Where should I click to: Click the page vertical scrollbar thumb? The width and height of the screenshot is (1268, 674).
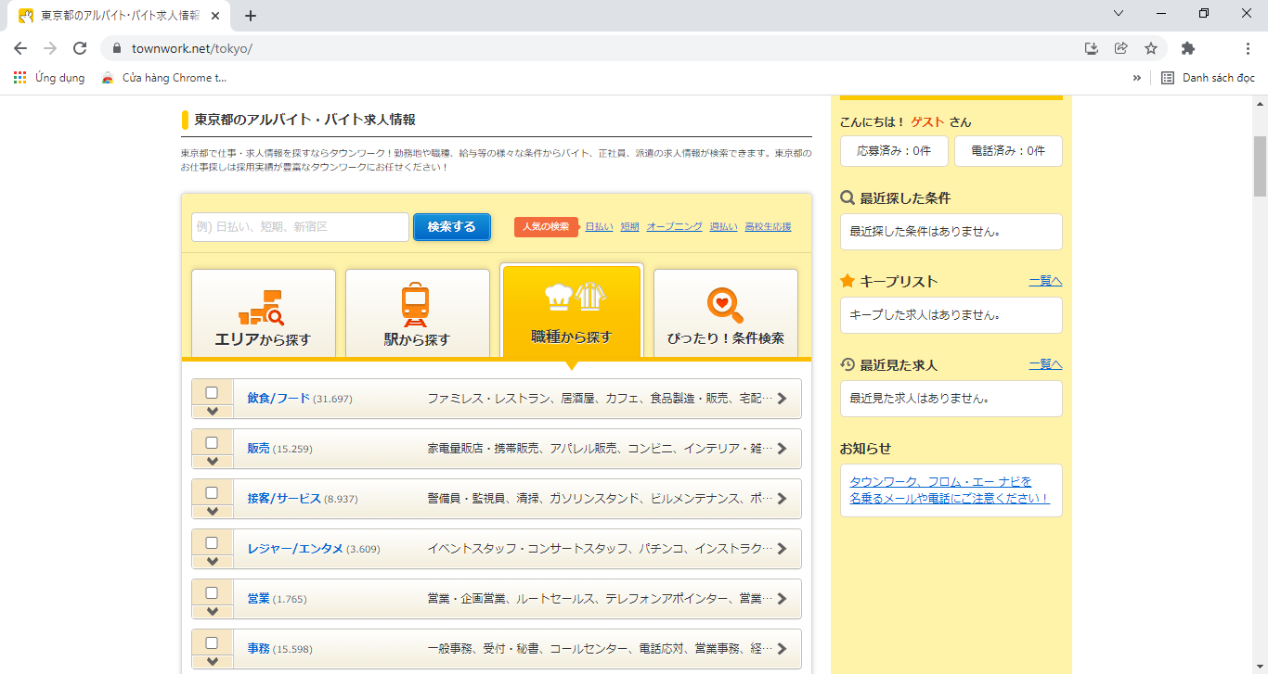tap(1260, 167)
